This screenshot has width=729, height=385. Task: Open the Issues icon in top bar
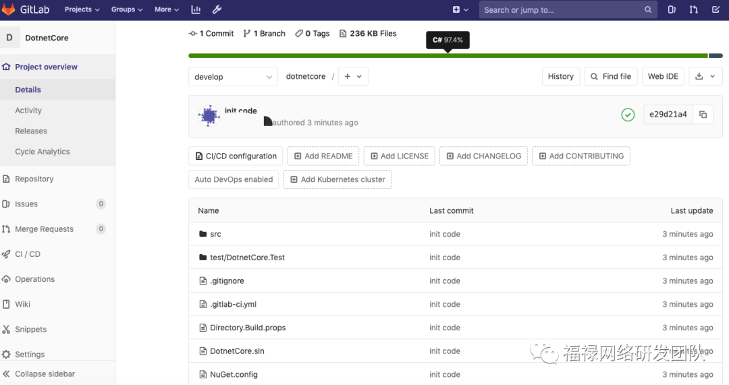coord(672,9)
